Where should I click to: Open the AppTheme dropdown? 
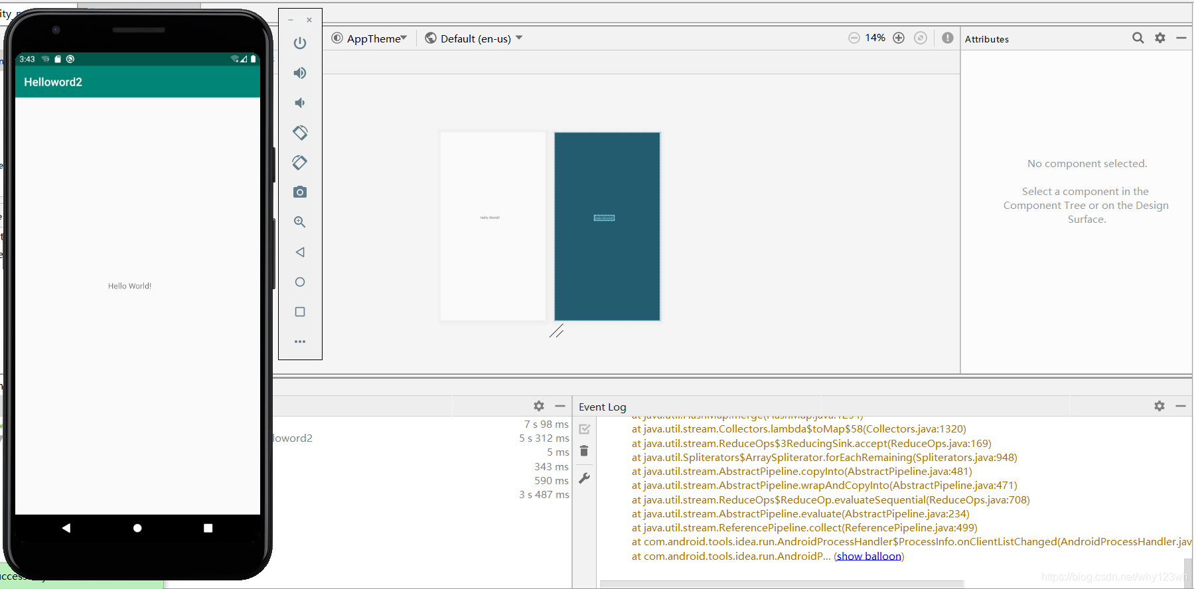coord(369,38)
